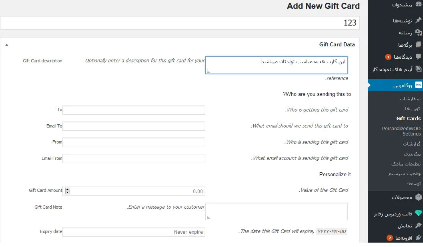Click the plugins update badge showing 2
The width and height of the screenshot is (423, 247).
point(389,238)
